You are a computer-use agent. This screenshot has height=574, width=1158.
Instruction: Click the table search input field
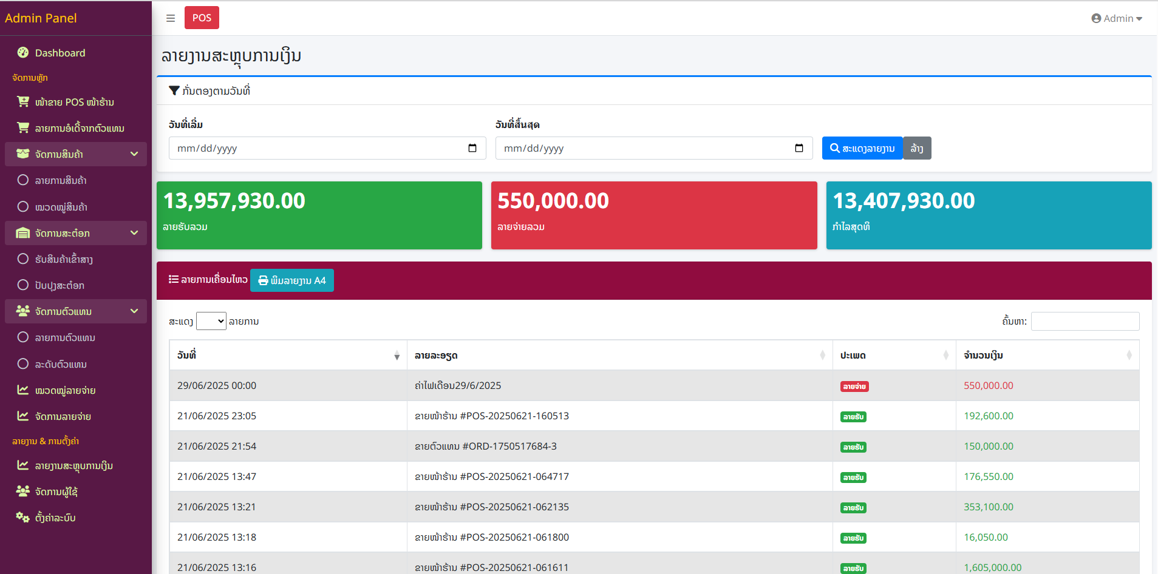coord(1085,321)
